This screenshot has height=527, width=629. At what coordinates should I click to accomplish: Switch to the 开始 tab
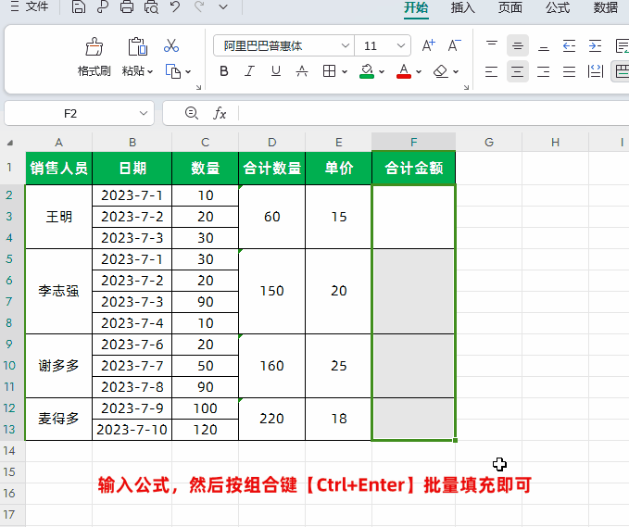point(416,7)
